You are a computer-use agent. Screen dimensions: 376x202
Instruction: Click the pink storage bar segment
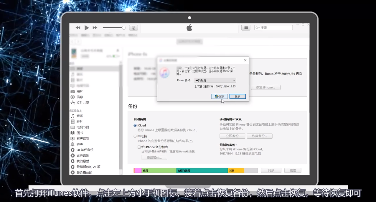pos(138,170)
